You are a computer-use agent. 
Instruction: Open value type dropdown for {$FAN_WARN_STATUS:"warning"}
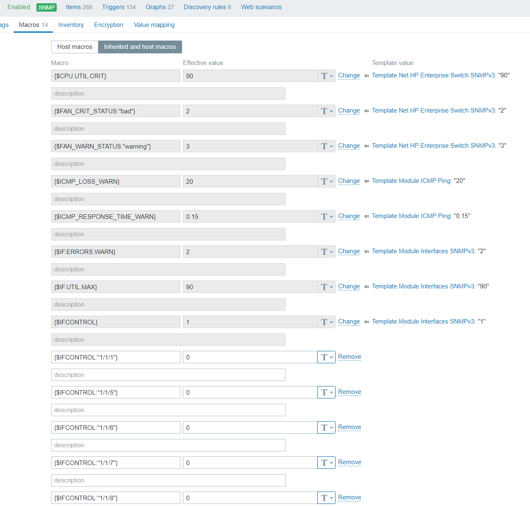pos(326,146)
